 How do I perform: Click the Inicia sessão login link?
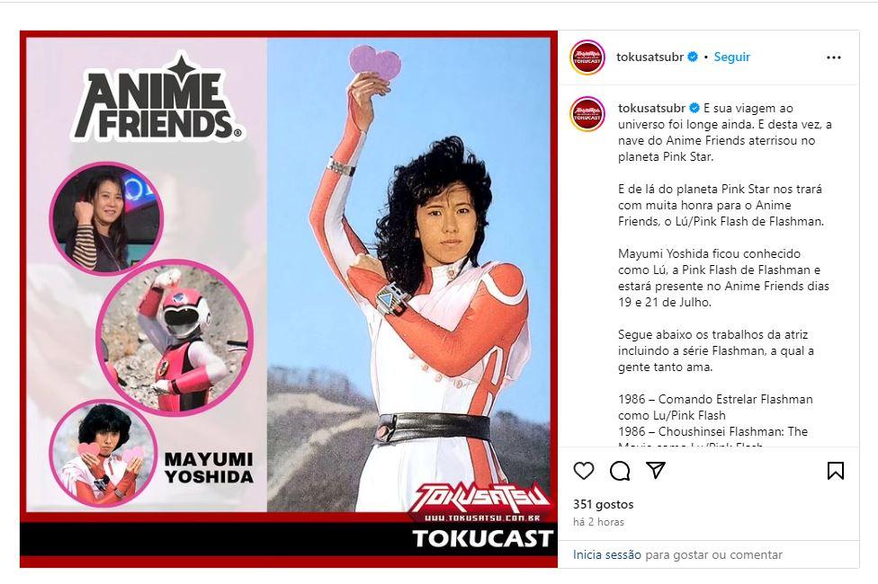click(x=607, y=554)
